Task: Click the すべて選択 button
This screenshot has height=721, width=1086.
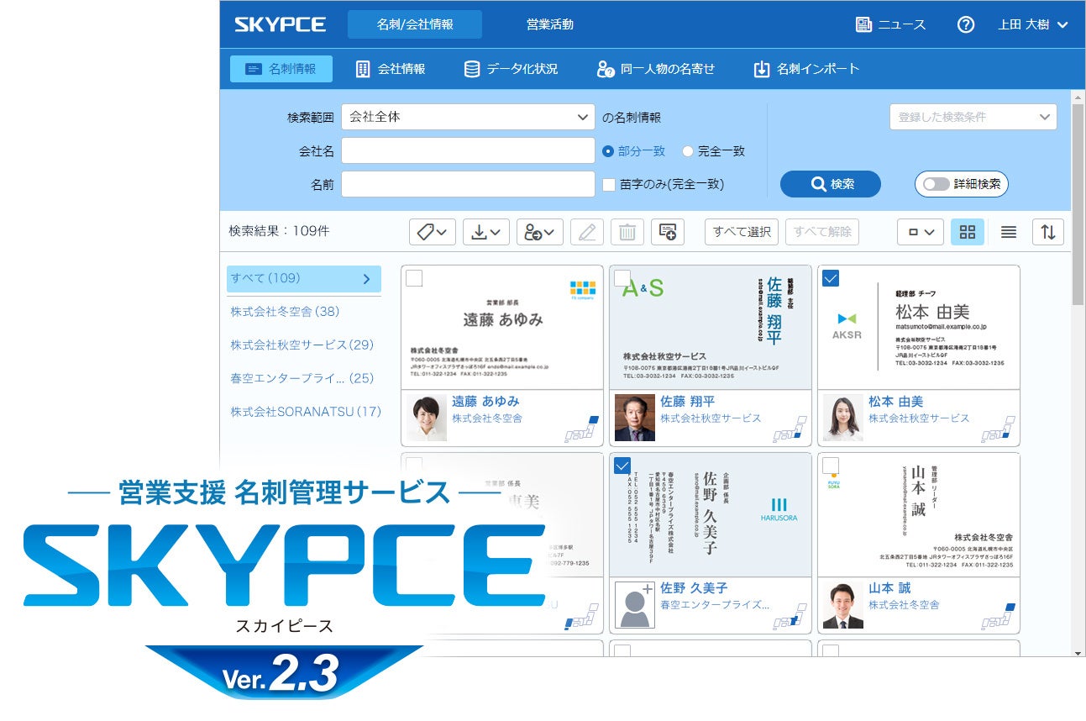Action: click(x=742, y=232)
